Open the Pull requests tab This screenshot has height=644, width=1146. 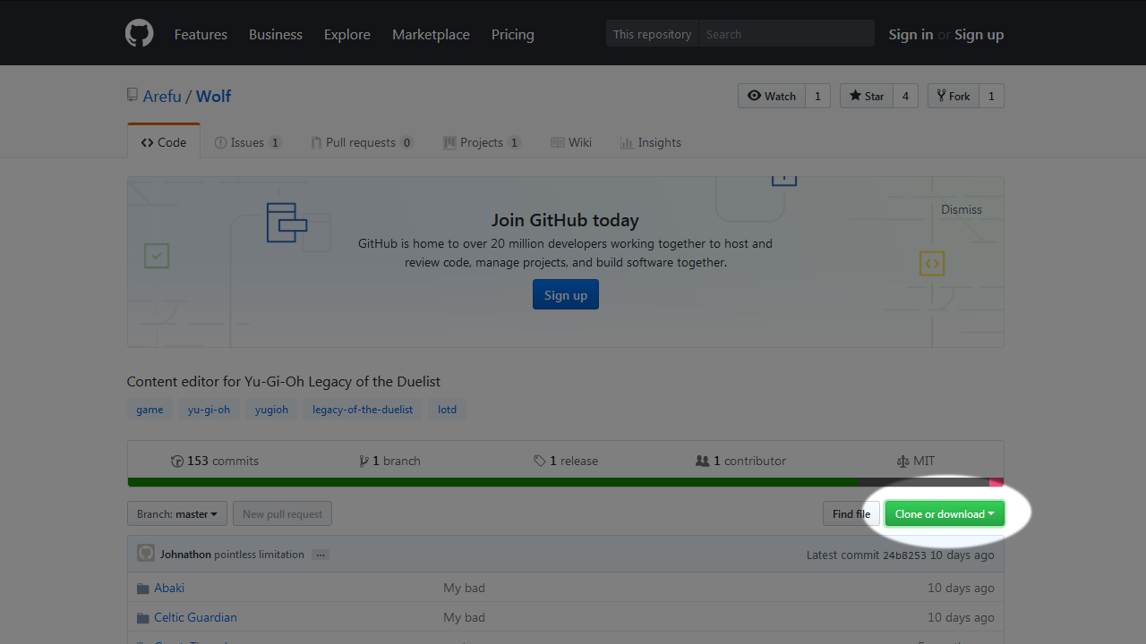tap(362, 142)
